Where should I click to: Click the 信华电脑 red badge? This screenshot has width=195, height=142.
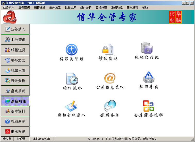(175, 17)
